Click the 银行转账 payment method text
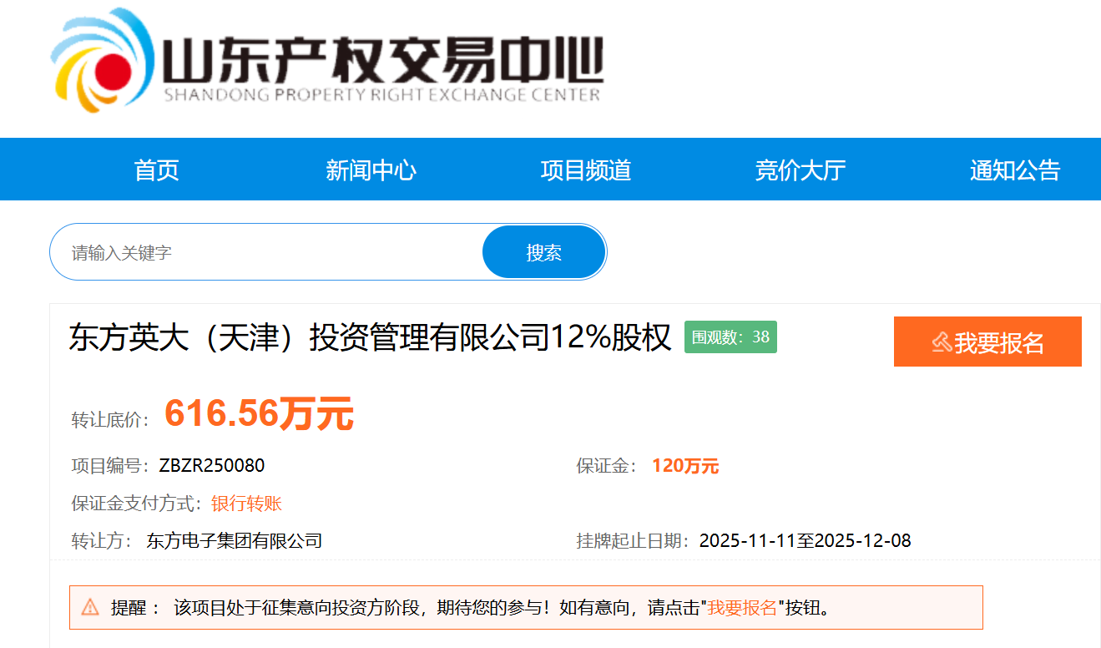This screenshot has width=1101, height=648. pyautogui.click(x=246, y=504)
